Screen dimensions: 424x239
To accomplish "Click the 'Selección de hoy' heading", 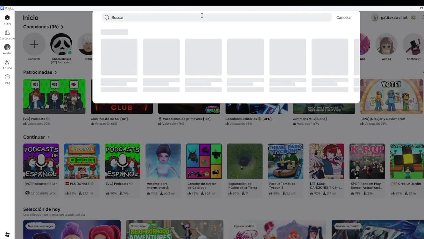I will click(42, 209).
